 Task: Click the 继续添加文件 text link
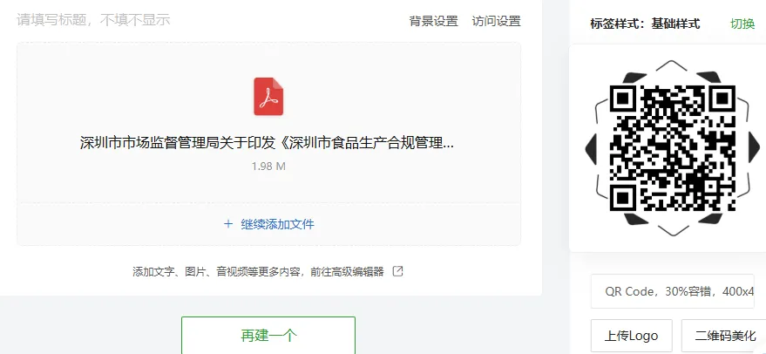coord(277,224)
